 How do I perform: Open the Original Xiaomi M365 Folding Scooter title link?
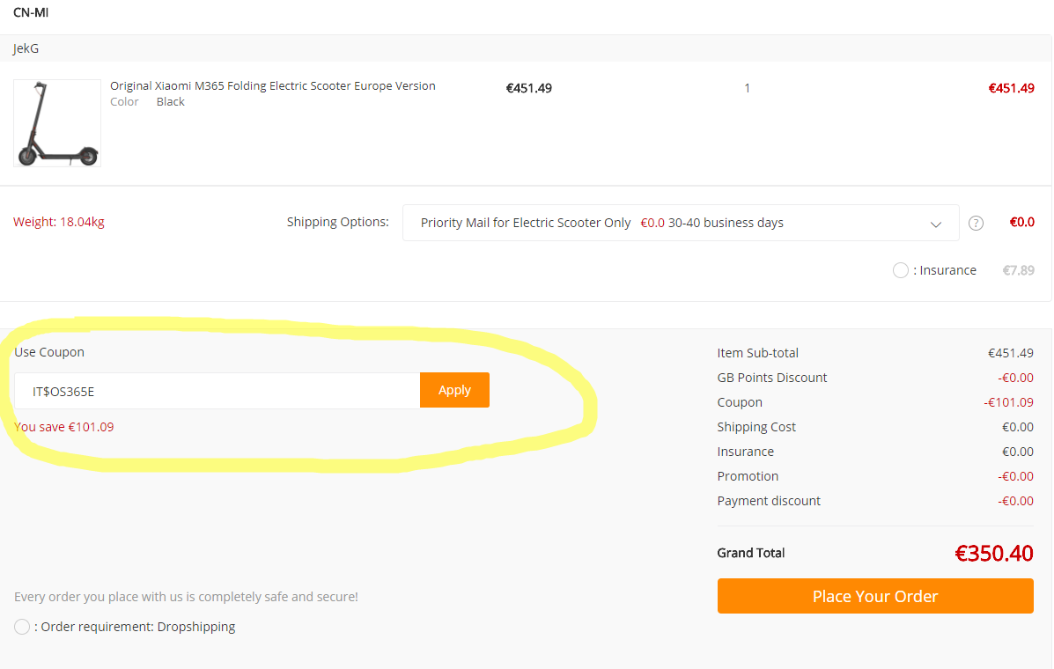coord(273,86)
